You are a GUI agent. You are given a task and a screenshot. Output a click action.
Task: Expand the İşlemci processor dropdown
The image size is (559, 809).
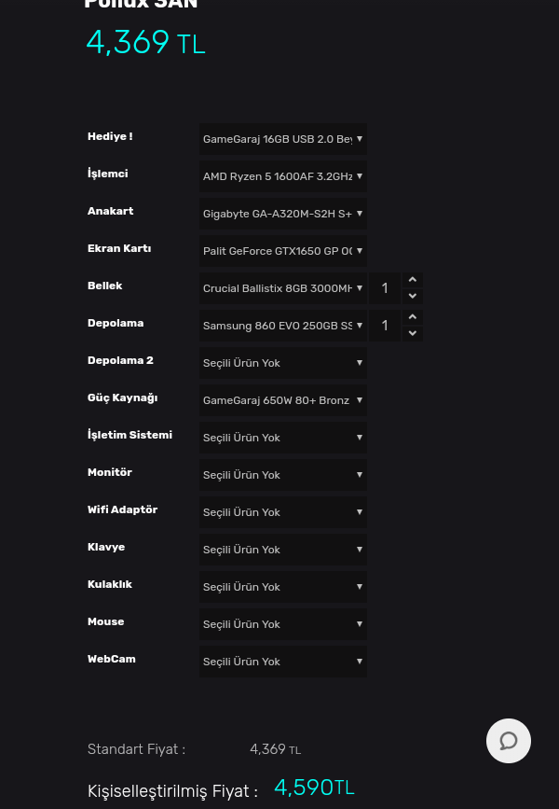[x=282, y=176]
